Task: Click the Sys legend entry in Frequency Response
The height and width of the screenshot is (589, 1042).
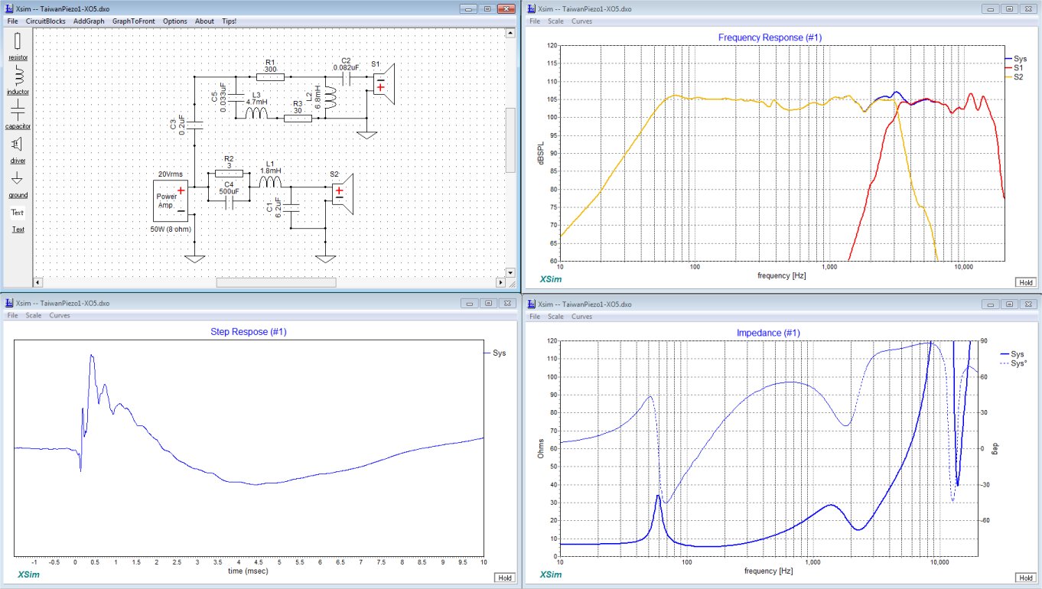Action: [x=1015, y=58]
